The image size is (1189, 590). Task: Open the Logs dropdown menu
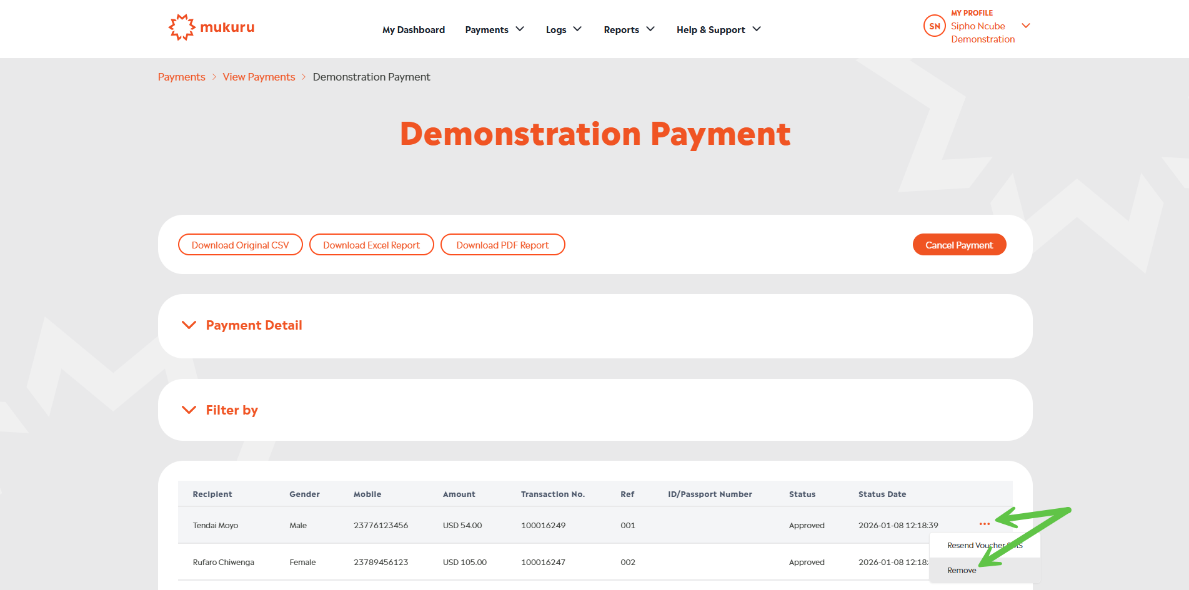[x=563, y=29]
